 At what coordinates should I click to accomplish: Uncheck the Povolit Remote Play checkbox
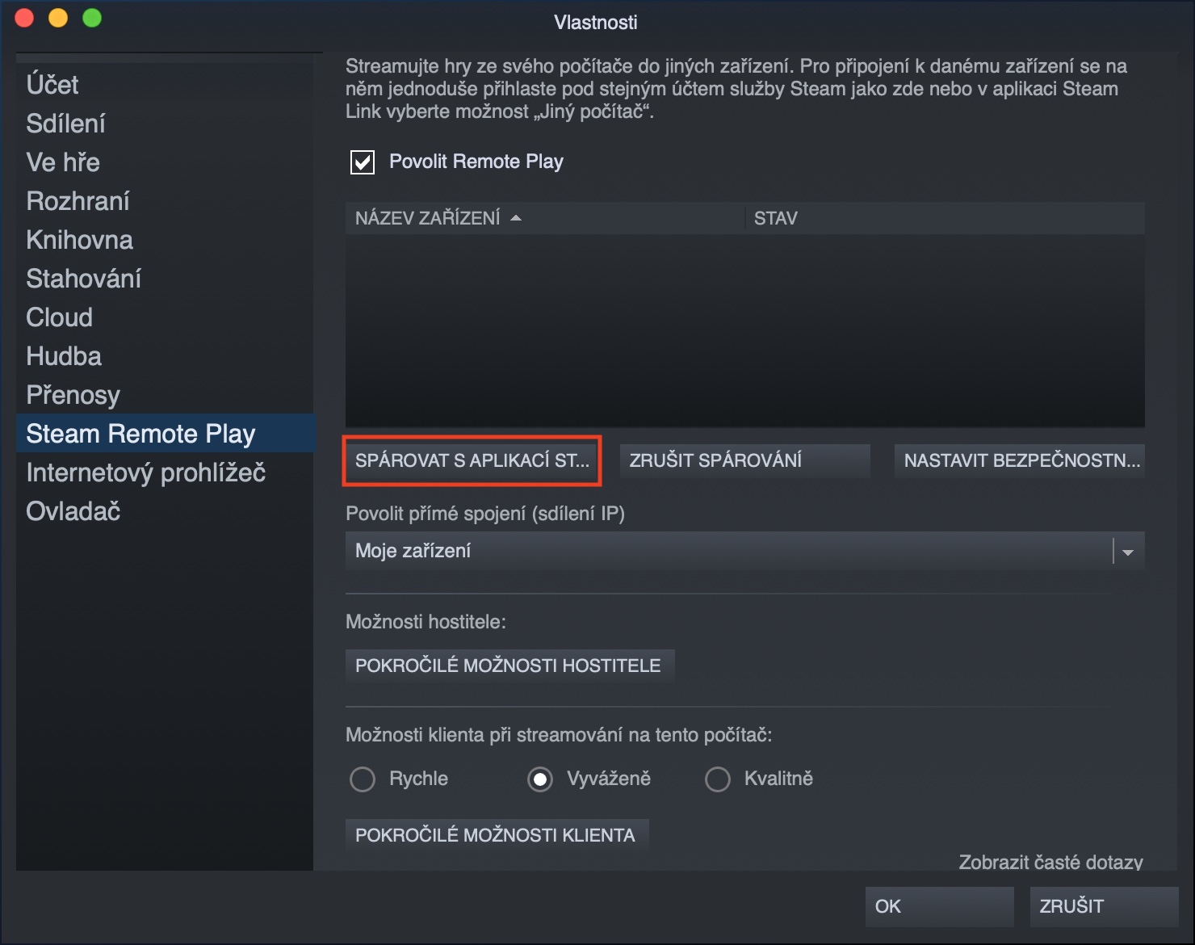click(363, 162)
